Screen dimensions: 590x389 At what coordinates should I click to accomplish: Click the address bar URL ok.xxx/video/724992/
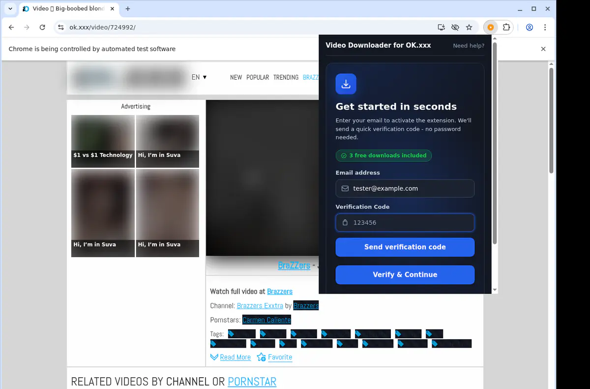[x=102, y=28]
